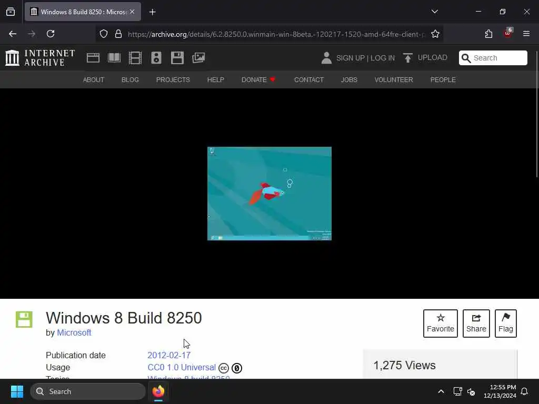Click the Windows taskbar Search box

point(88,391)
